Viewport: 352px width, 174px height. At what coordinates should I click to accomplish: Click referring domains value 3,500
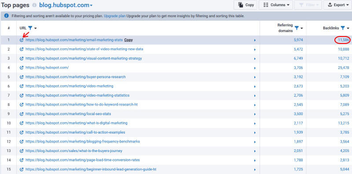[298, 114]
